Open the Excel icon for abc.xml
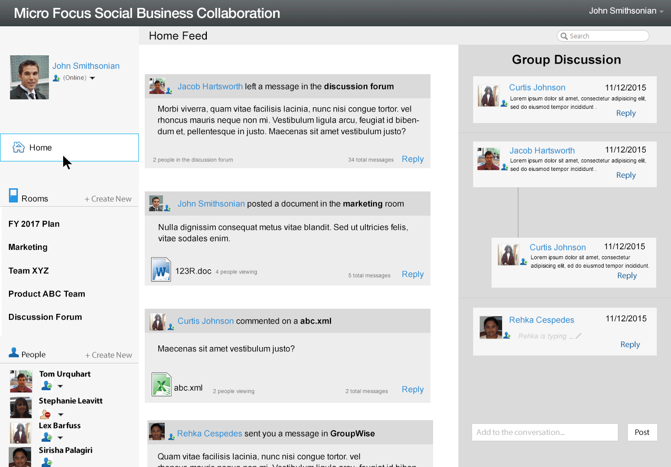The image size is (671, 467). [162, 384]
